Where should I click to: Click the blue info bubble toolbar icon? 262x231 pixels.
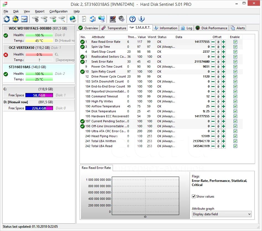tap(141, 19)
